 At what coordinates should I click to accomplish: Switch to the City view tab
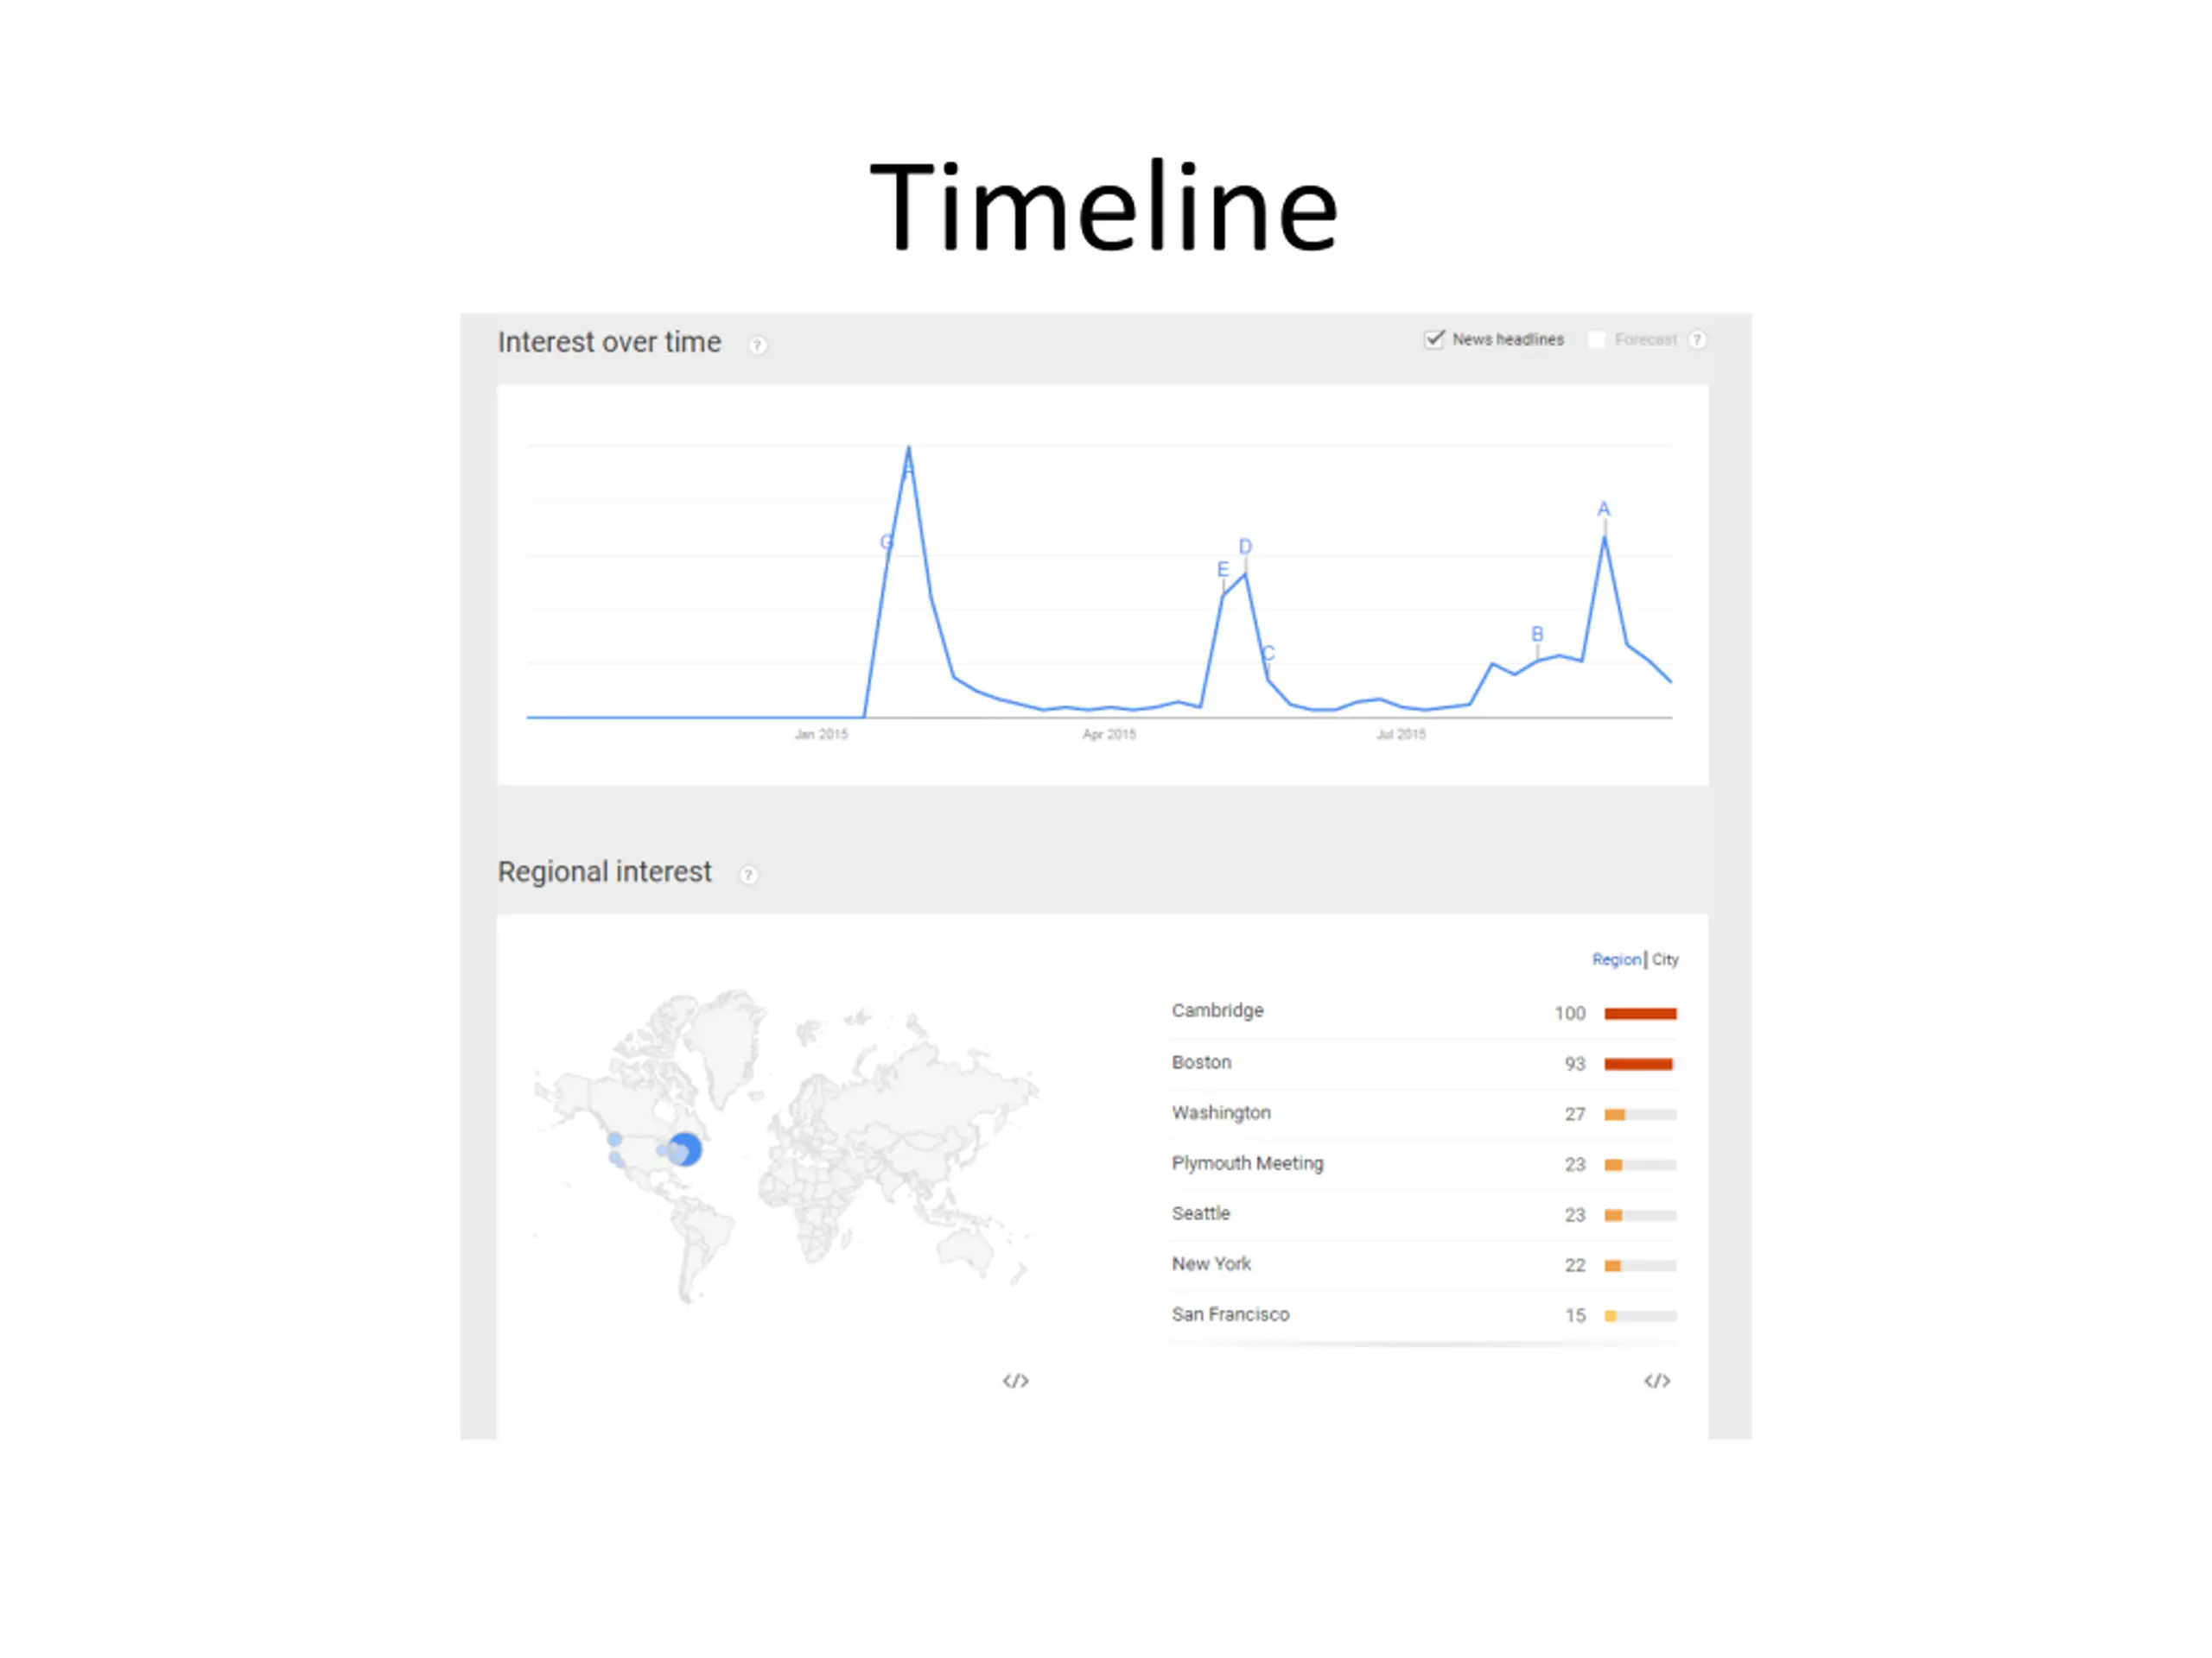(1664, 959)
